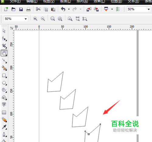This screenshot has width=152, height=142.
Task: Undo the last action
Action: point(63,9)
